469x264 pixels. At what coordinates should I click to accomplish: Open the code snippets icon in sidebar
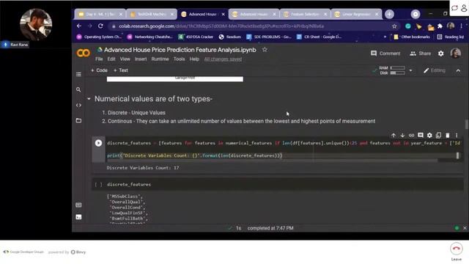pos(78,105)
